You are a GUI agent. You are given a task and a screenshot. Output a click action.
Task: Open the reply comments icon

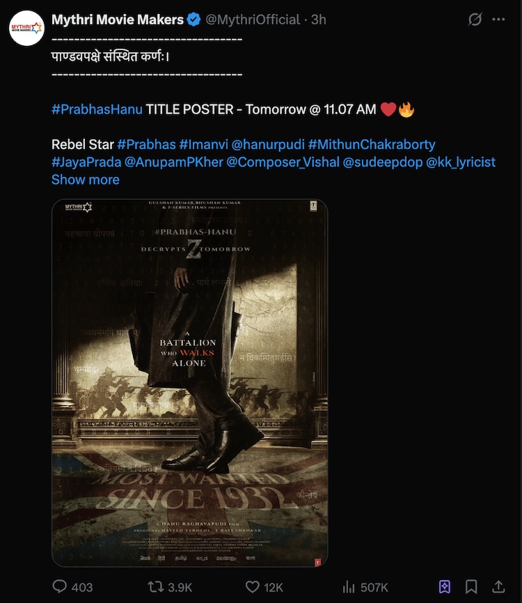(60, 586)
